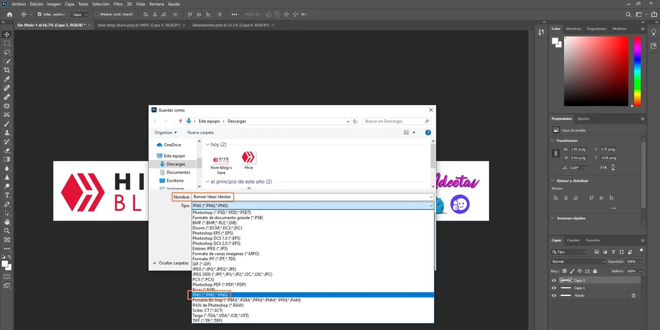Viewport: 660px width, 330px height.
Task: Click lock transparent pixels icon
Action: [564, 270]
